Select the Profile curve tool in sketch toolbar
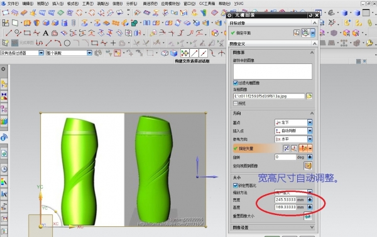Image resolution: width=377 pixels, height=237 pixels. click(39, 43)
